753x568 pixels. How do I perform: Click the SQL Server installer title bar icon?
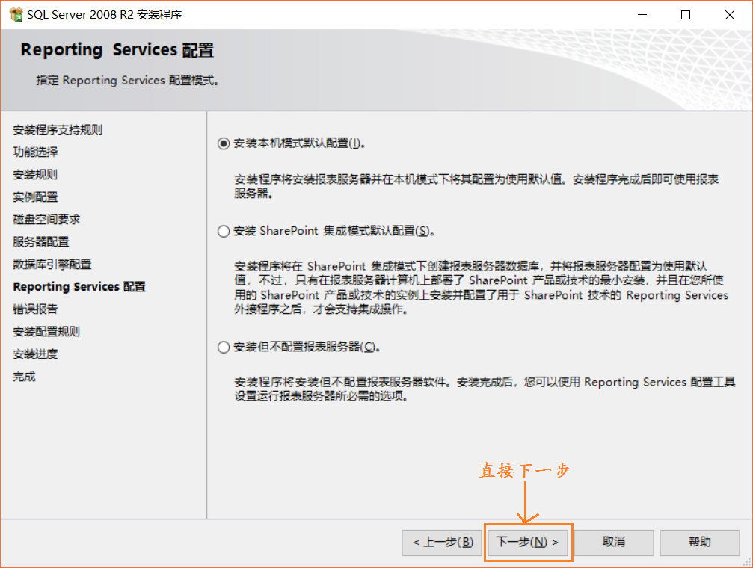(16, 15)
